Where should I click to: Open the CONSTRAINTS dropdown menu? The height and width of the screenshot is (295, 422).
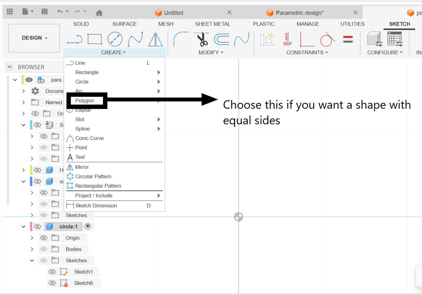[307, 52]
